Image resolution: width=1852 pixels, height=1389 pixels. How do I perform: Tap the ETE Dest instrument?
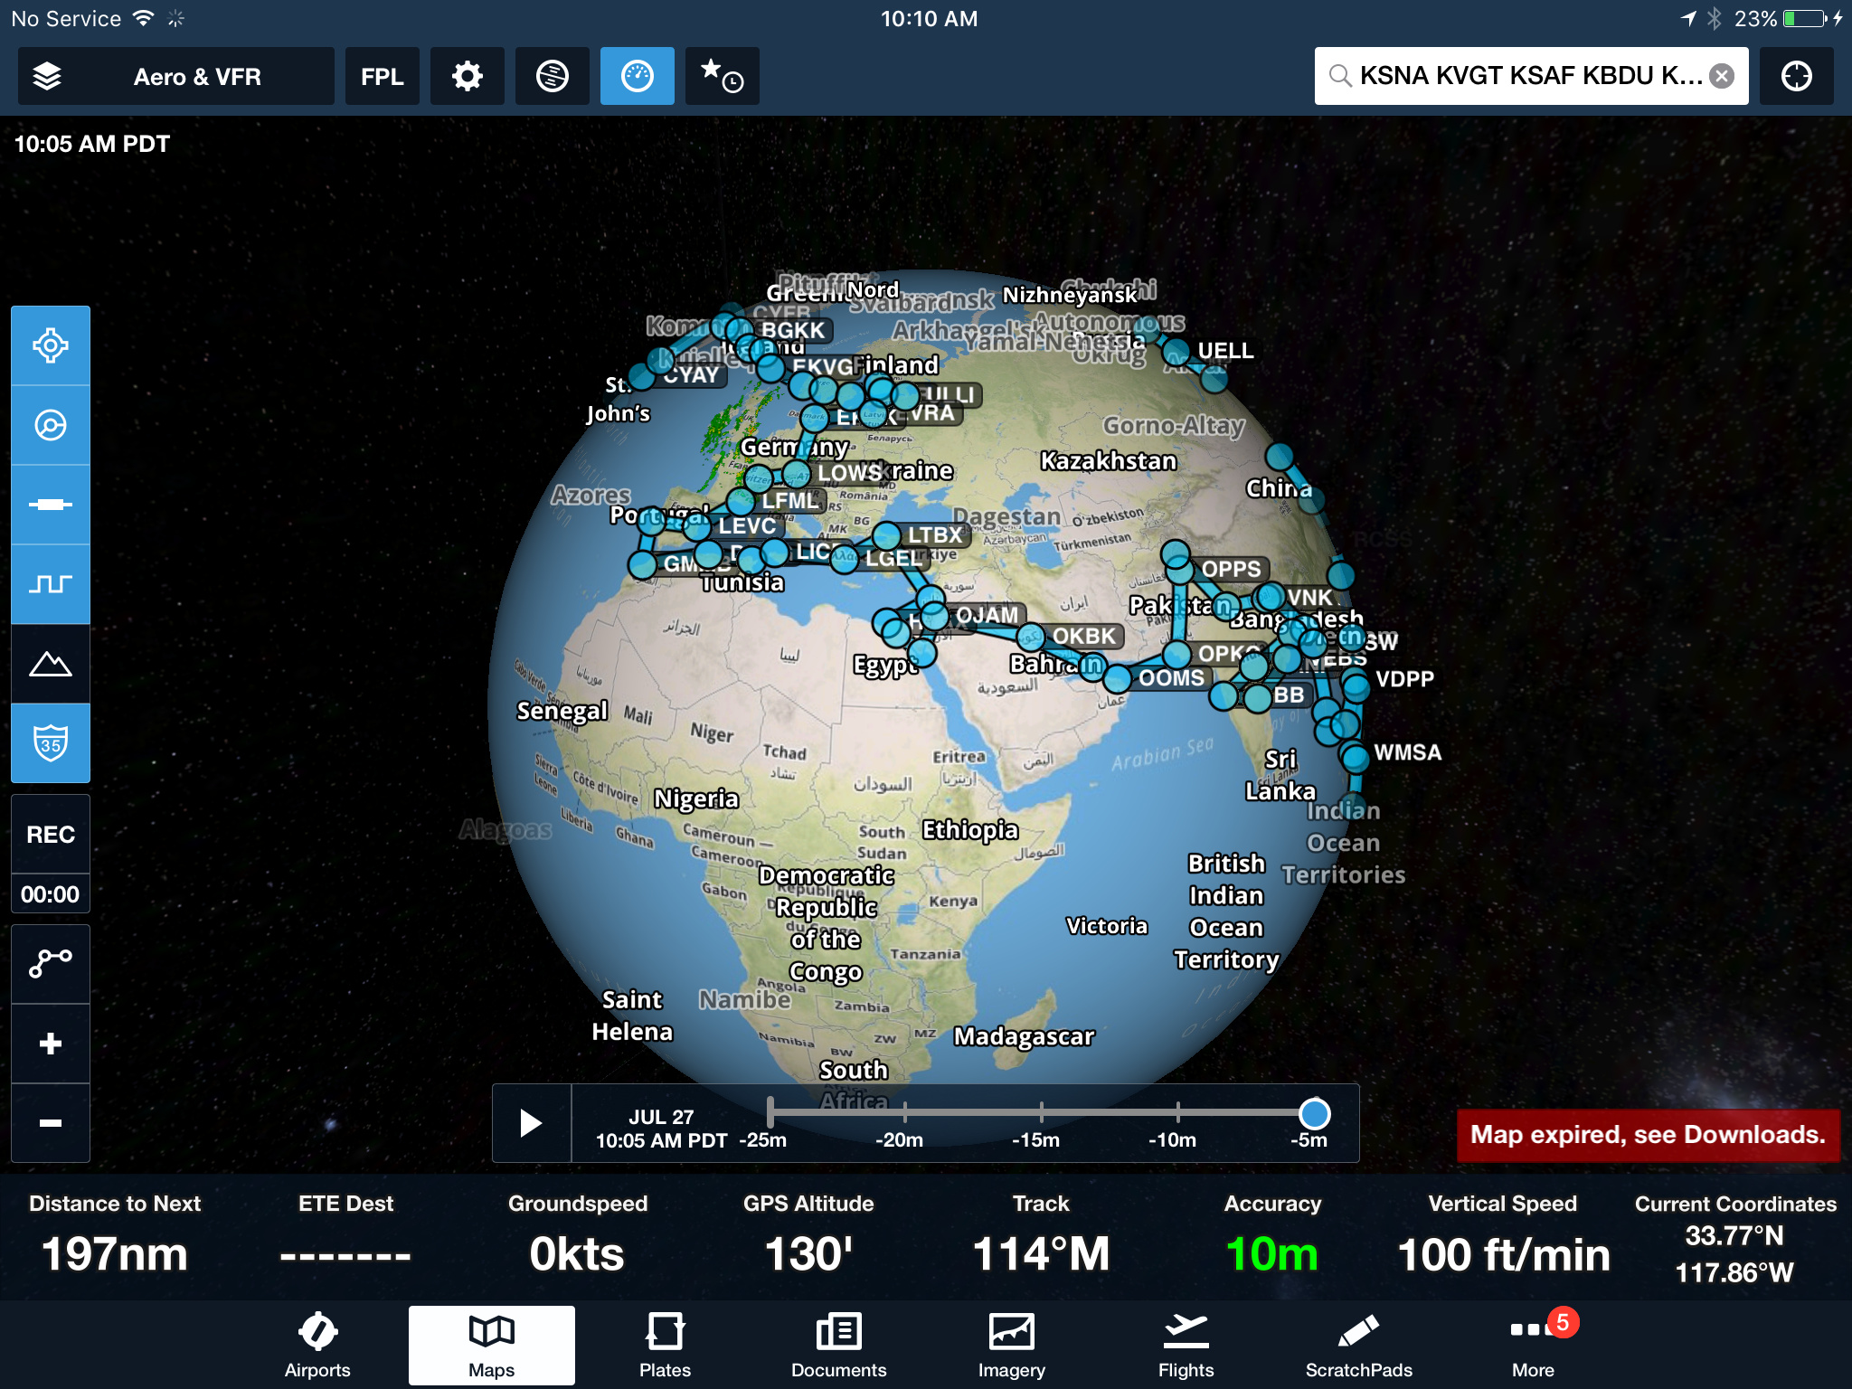pos(346,1237)
